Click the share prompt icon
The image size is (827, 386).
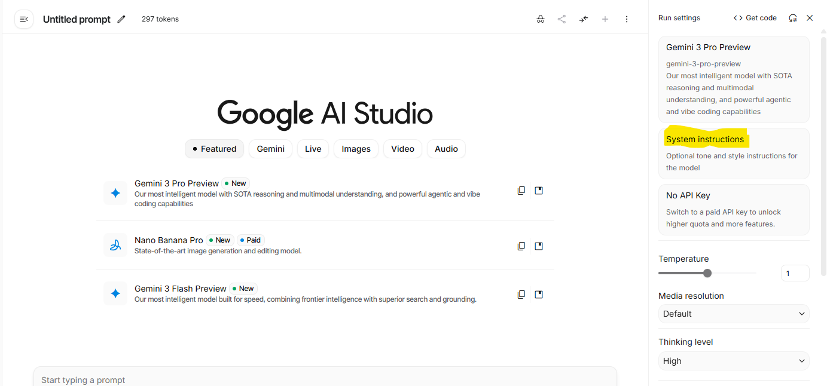click(x=561, y=19)
